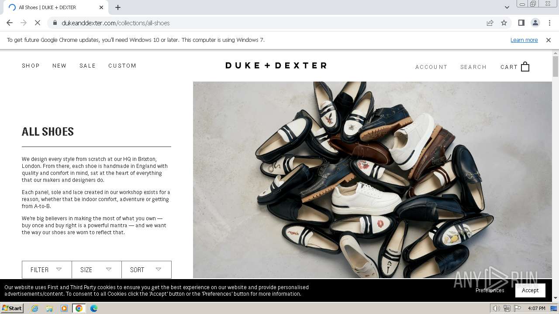View site security lock information

55,23
